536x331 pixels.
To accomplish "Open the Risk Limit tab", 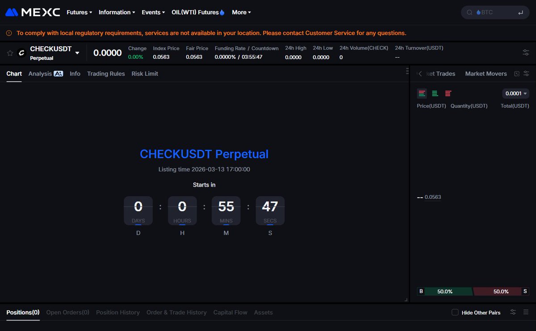I will coord(145,74).
